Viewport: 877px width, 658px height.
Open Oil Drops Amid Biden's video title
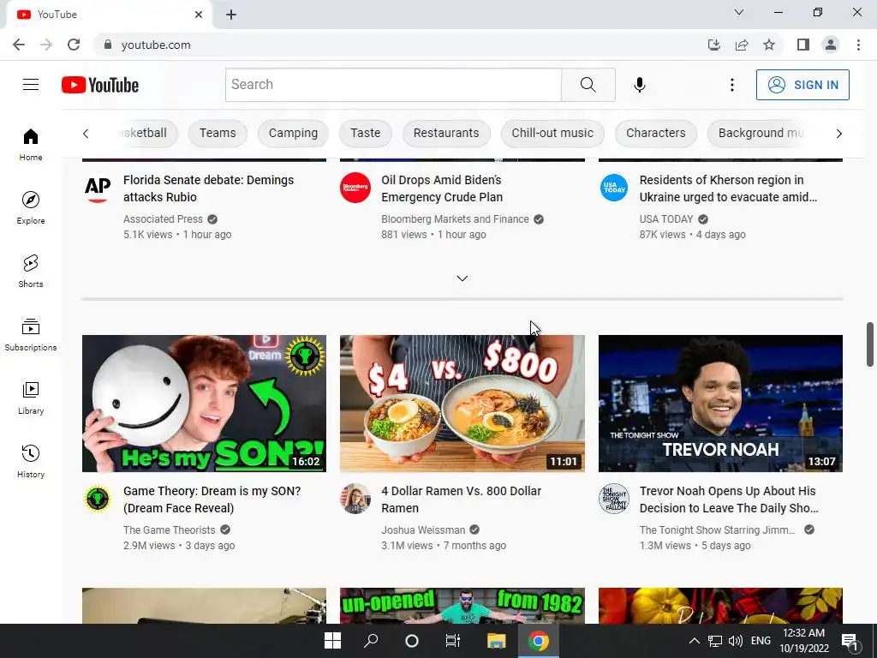point(442,188)
